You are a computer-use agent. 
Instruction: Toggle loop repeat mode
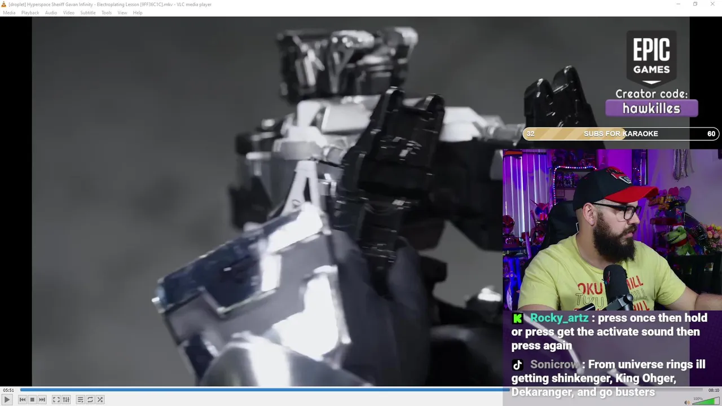(90, 399)
